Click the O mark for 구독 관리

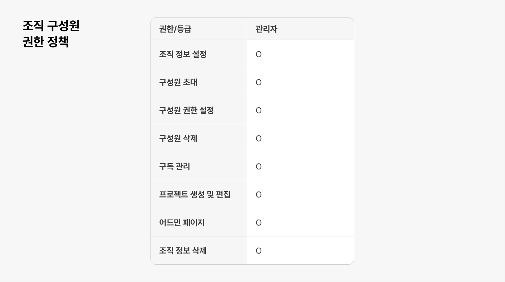258,167
